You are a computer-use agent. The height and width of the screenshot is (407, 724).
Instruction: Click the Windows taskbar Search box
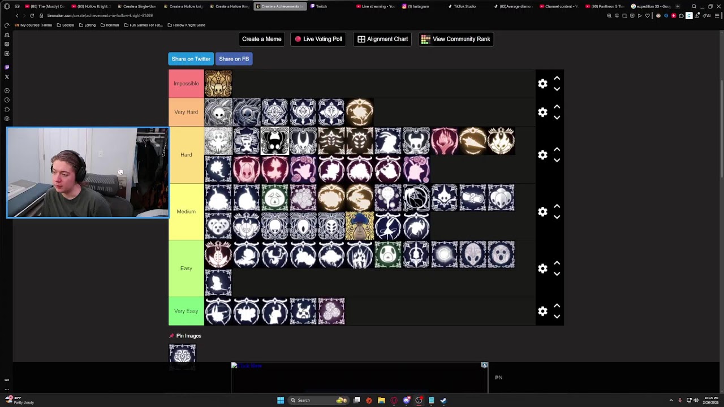[319, 400]
